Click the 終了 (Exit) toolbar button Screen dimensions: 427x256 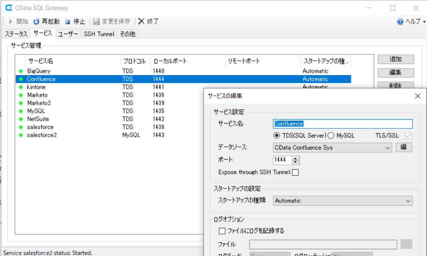[x=149, y=21]
